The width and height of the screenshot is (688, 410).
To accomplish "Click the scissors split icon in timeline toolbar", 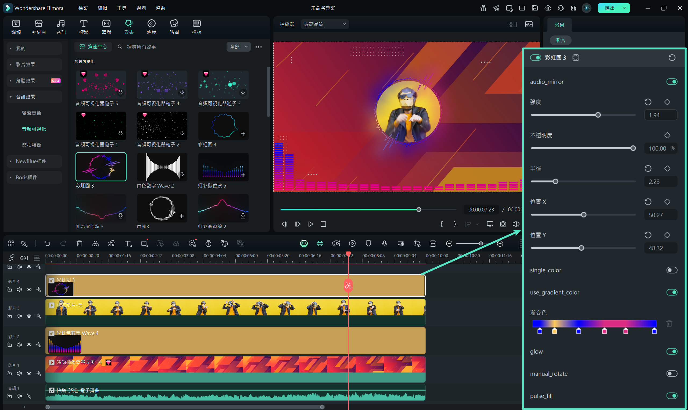I will 95,243.
